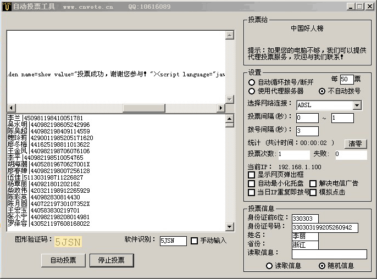Click the 身份证号码 input field
The width and height of the screenshot is (377, 279).
325,227
